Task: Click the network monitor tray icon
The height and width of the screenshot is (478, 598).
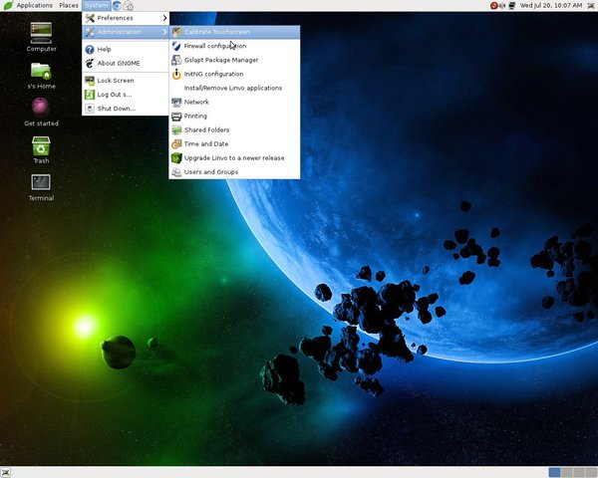Action: (x=512, y=5)
